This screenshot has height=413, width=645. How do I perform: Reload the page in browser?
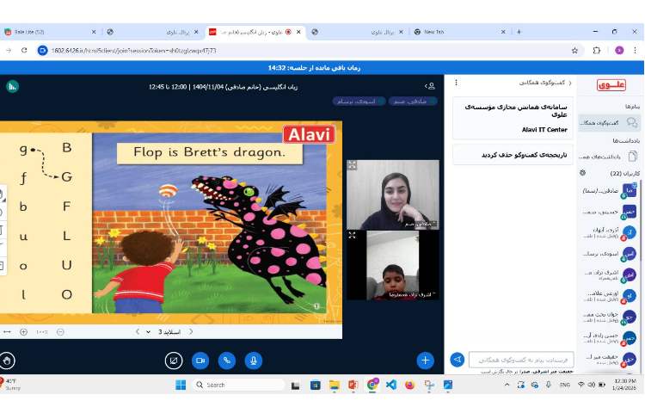[x=24, y=50]
